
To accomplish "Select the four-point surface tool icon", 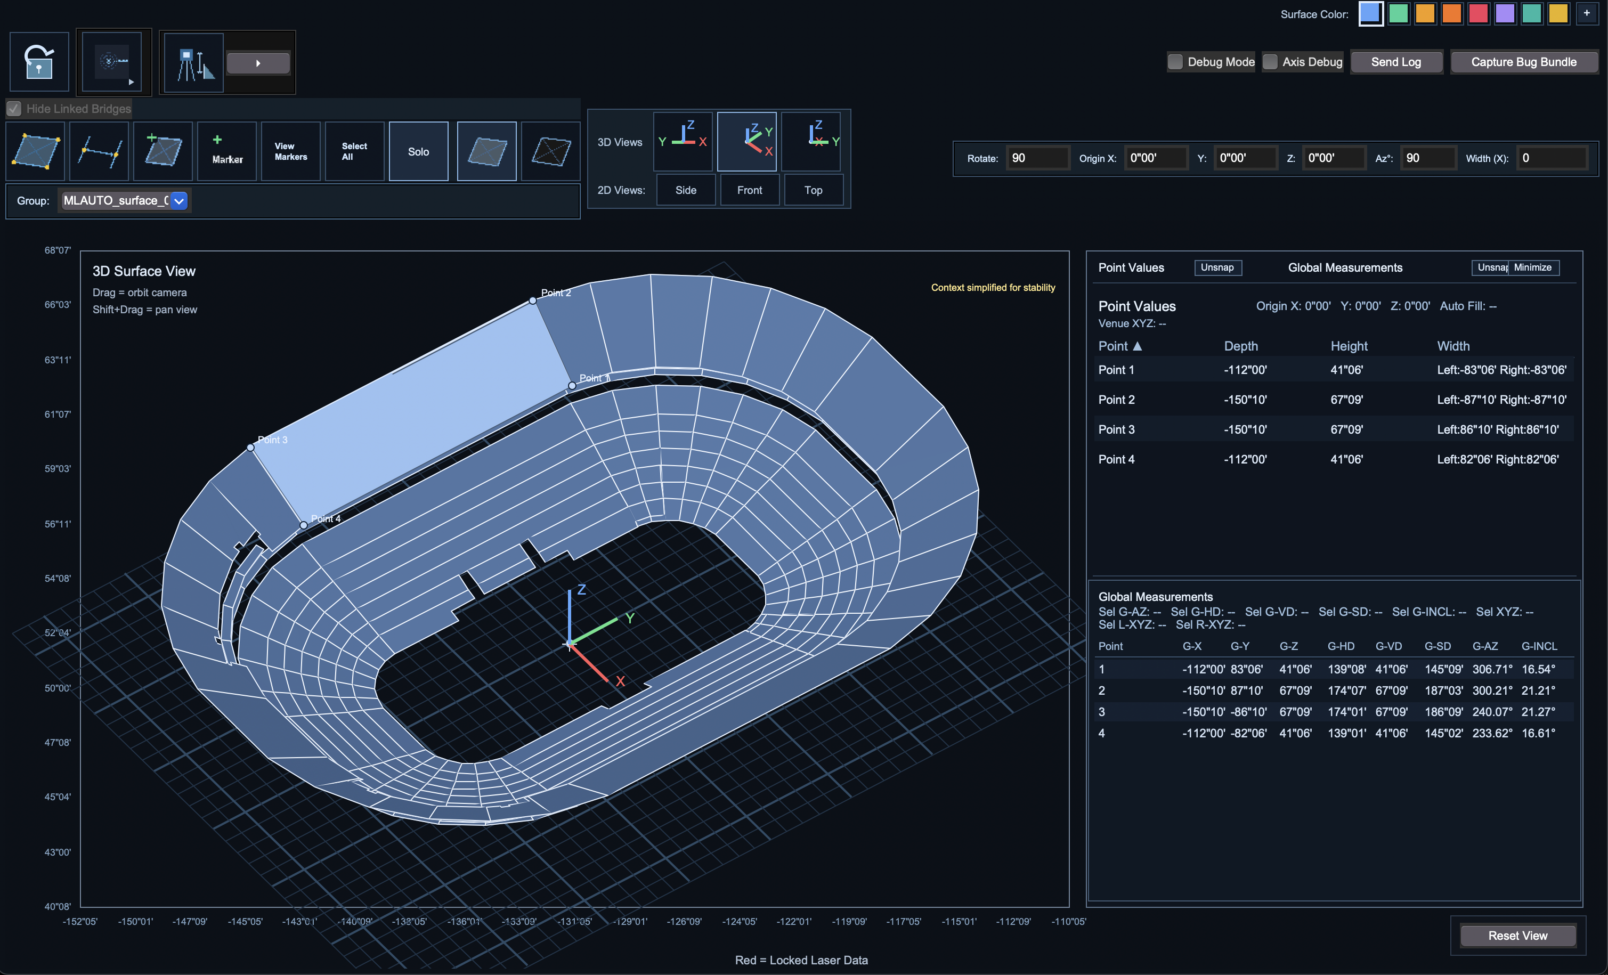I will pos(35,151).
